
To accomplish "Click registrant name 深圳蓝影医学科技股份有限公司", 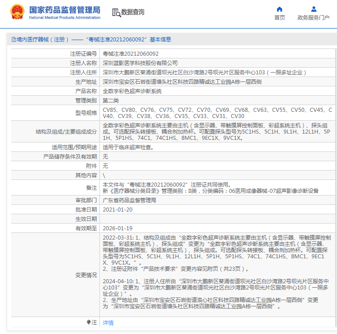I will (x=140, y=63).
